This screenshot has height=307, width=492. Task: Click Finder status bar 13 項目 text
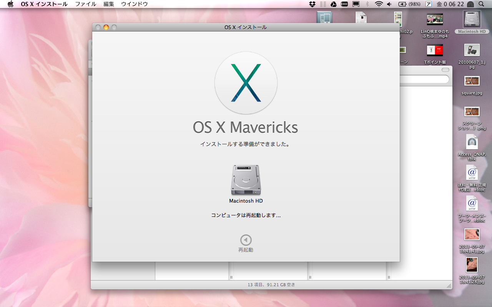pos(271,285)
